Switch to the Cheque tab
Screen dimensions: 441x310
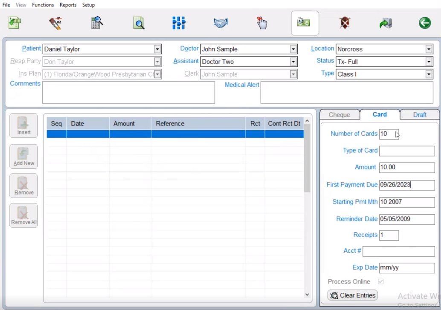pyautogui.click(x=339, y=115)
